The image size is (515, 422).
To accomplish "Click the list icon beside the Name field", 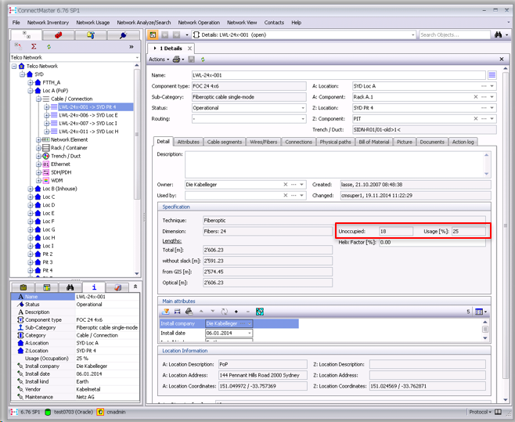I will 492,75.
